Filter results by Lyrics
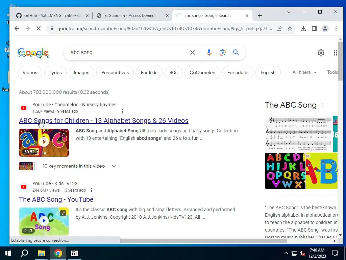Viewport: 346px width, 260px height. 55,72
